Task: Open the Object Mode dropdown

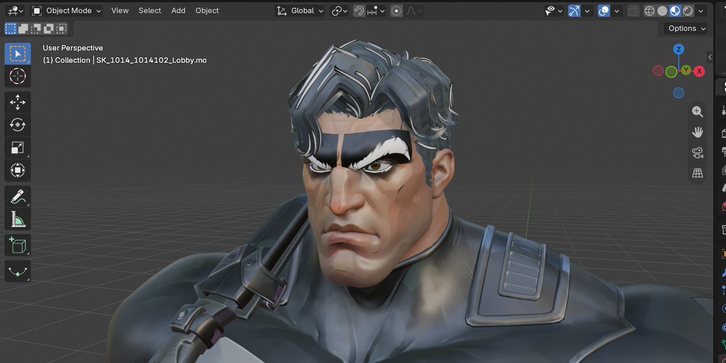Action: [66, 10]
